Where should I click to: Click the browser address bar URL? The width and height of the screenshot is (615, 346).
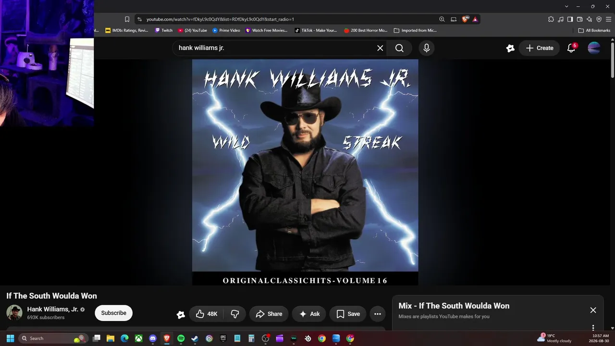coord(220,19)
